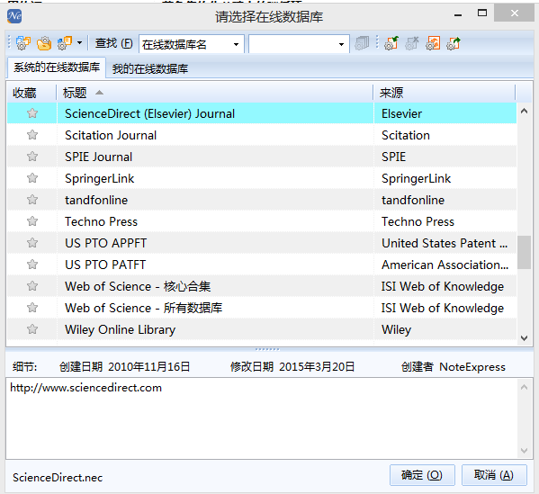Select tandfonline title row

(262, 200)
